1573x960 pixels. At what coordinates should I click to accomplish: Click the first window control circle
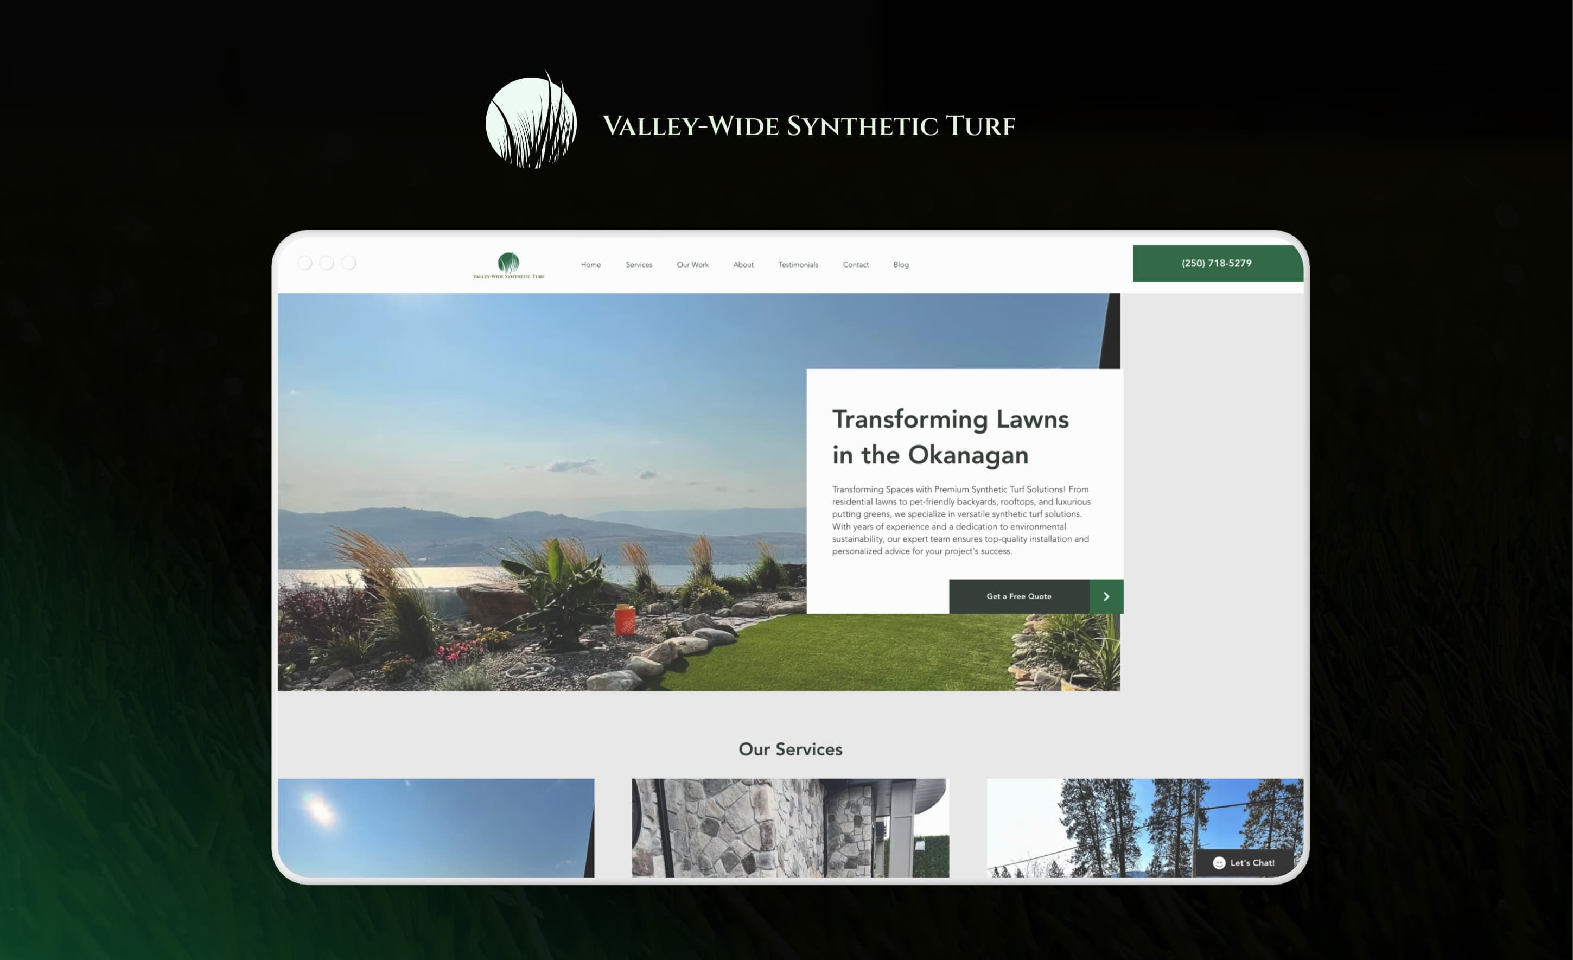click(304, 263)
